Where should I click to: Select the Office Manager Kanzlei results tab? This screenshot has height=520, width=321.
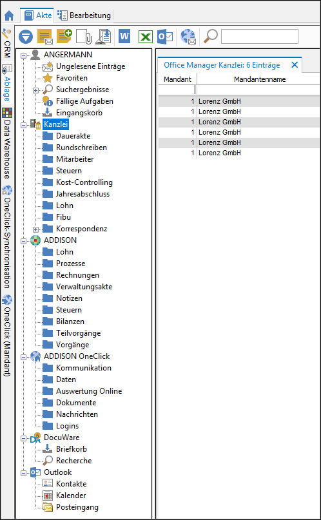point(222,65)
